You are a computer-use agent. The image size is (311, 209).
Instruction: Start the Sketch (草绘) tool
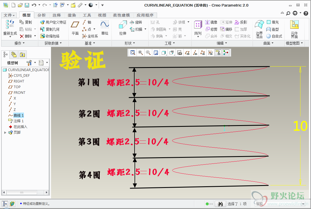105,28
